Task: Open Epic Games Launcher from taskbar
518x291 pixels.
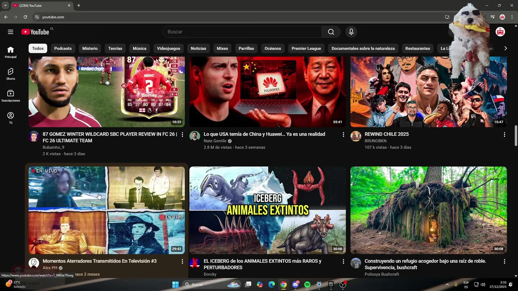Action: [331, 285]
